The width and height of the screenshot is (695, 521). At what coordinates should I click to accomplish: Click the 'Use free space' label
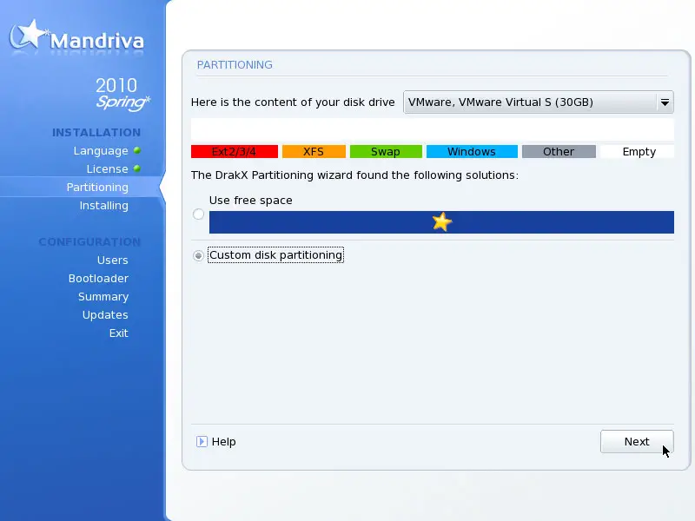tap(251, 201)
